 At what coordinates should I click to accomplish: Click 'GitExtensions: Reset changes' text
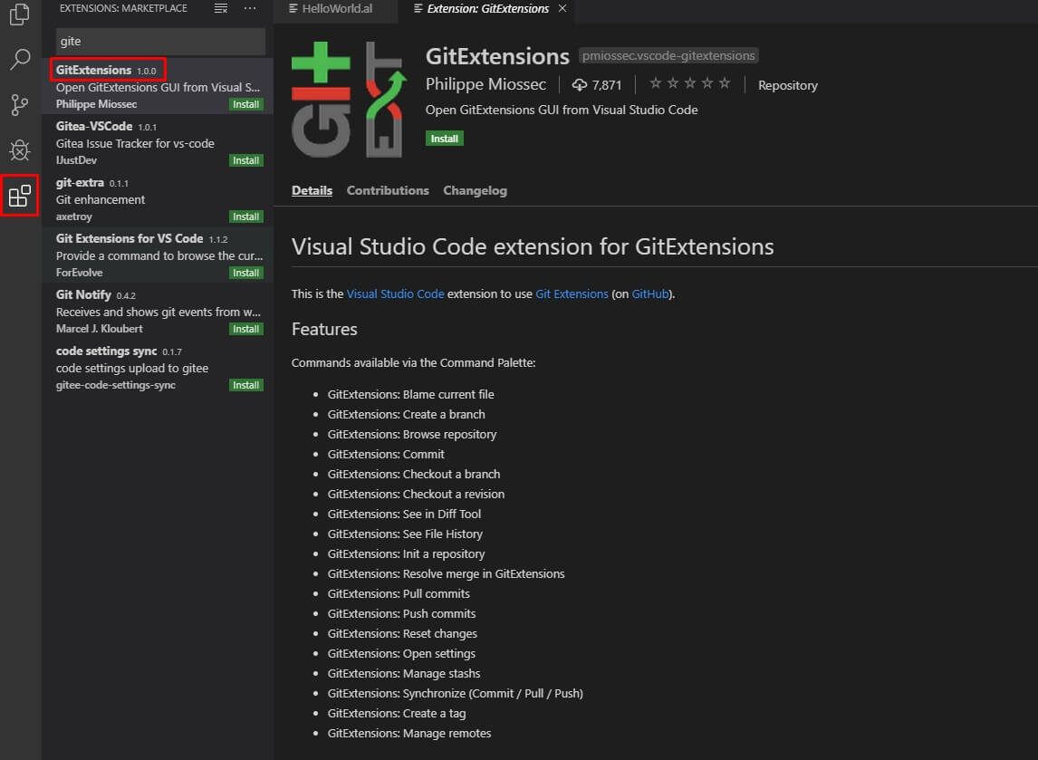pyautogui.click(x=402, y=633)
